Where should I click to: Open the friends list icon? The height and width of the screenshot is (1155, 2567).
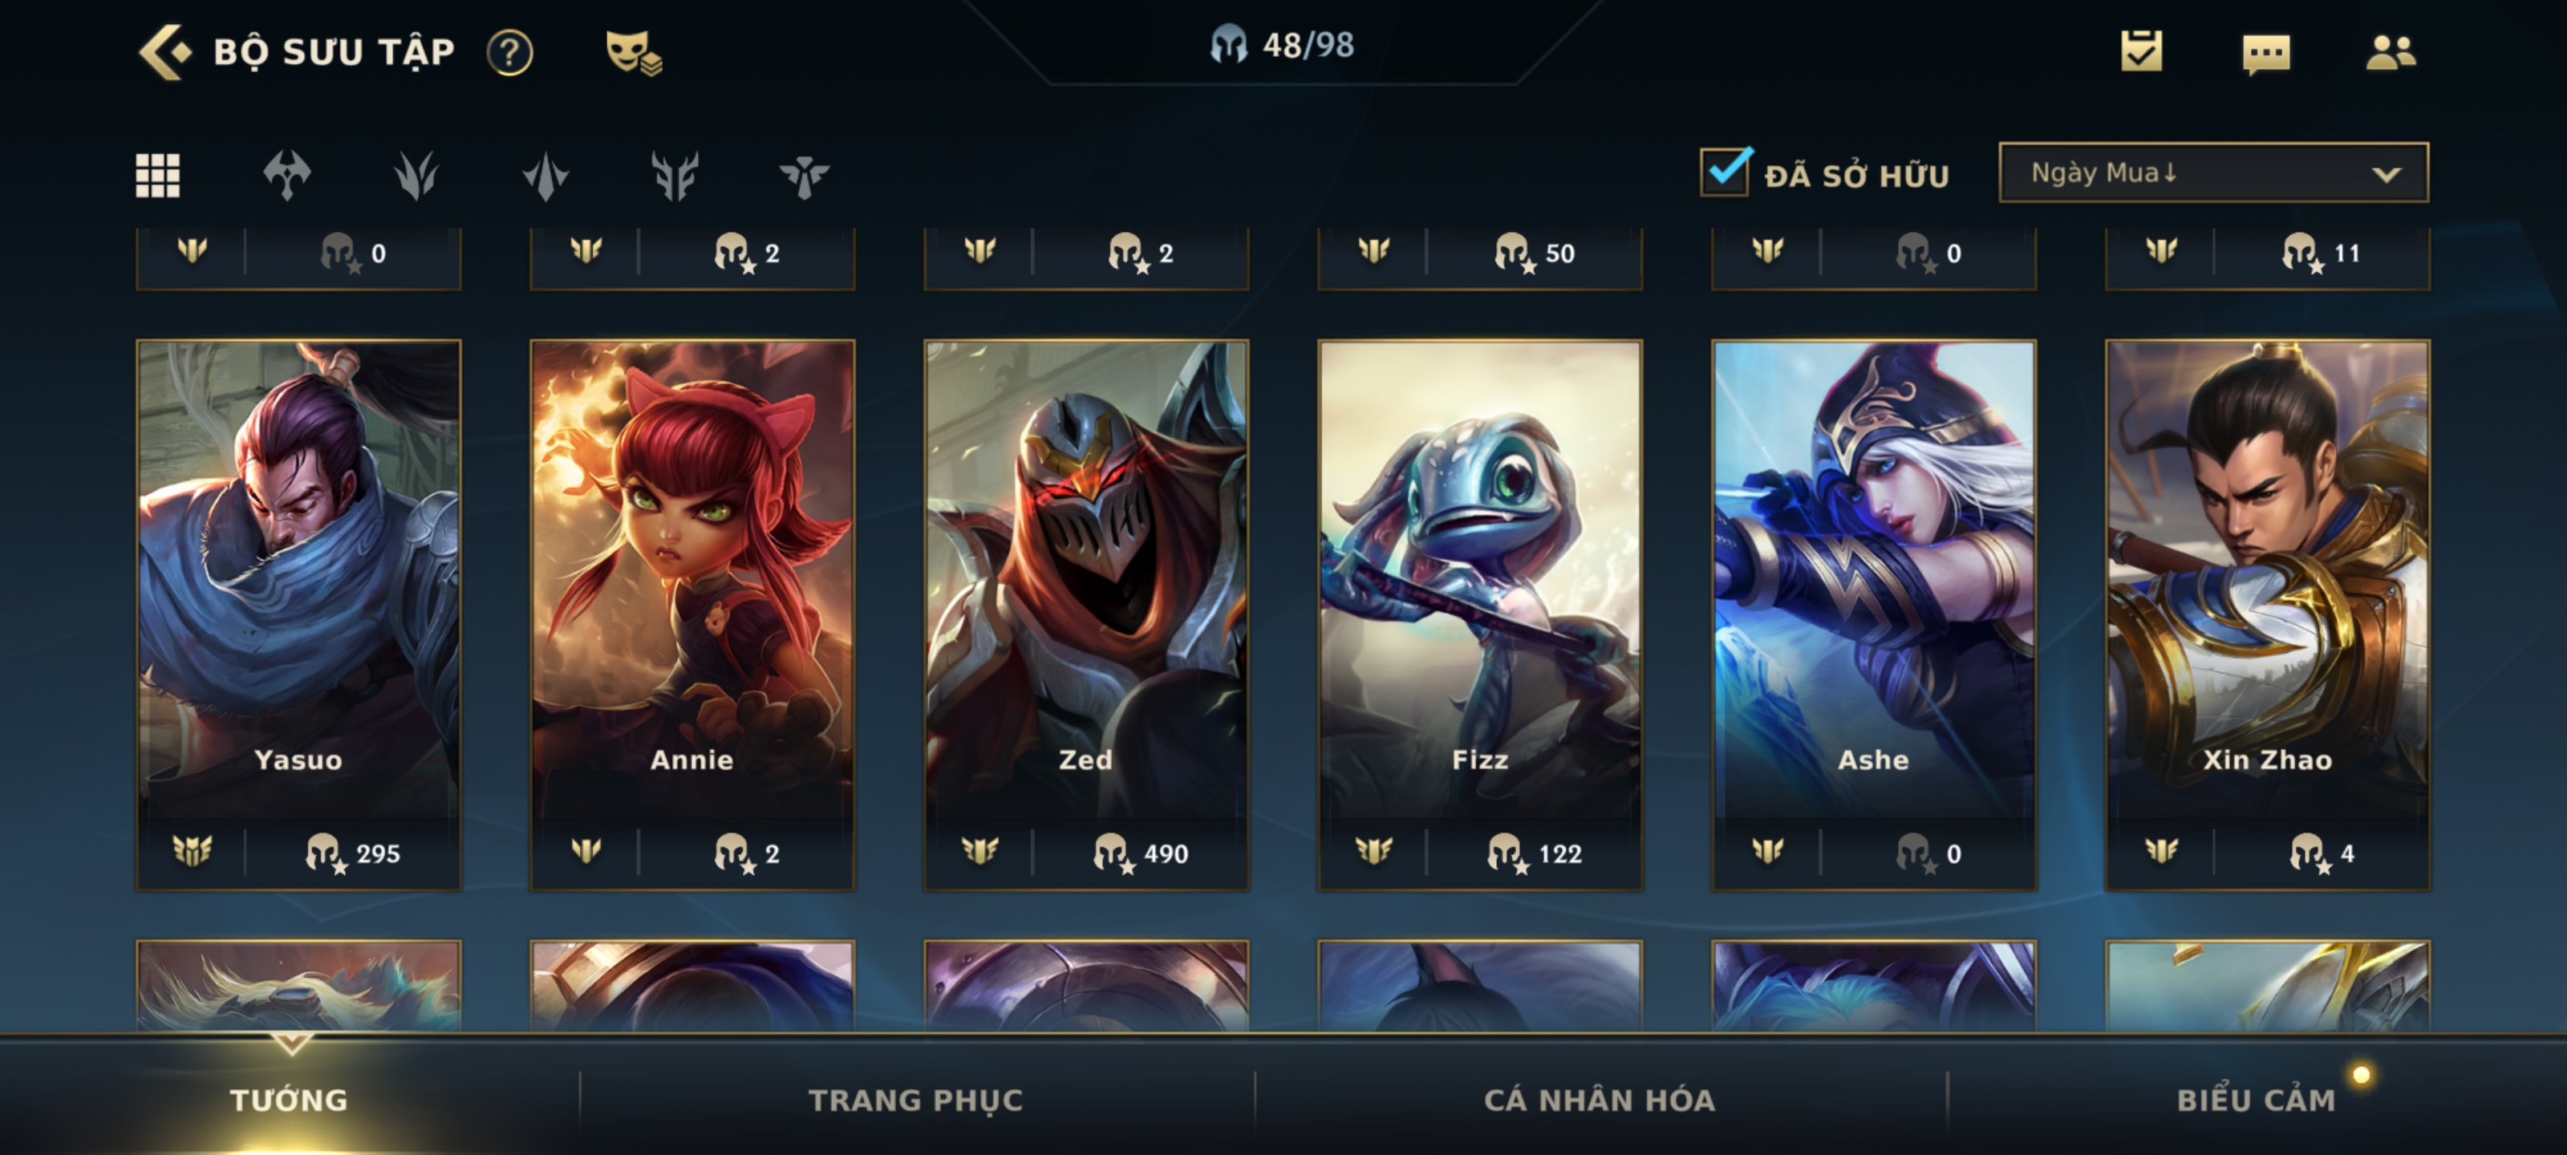pos(2391,52)
